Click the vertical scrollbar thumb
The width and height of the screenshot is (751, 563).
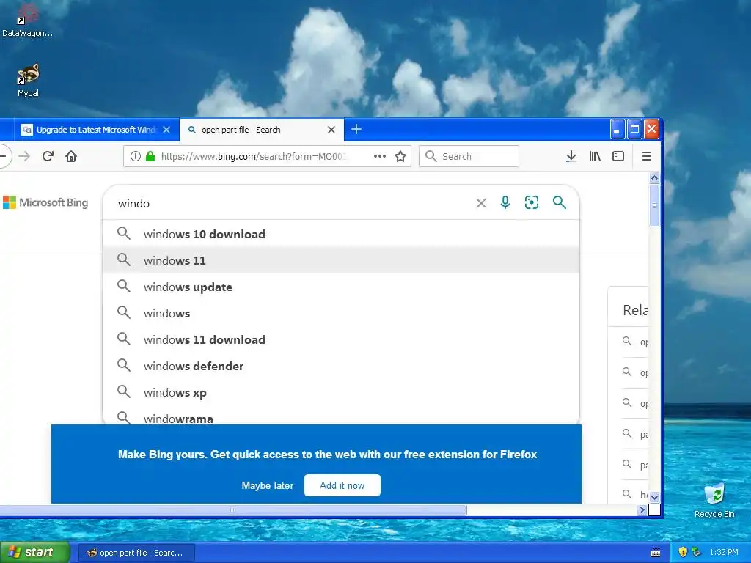pos(654,205)
